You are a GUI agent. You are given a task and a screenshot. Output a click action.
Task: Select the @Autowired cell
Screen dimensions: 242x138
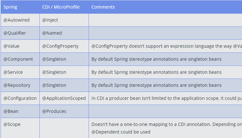20,20
